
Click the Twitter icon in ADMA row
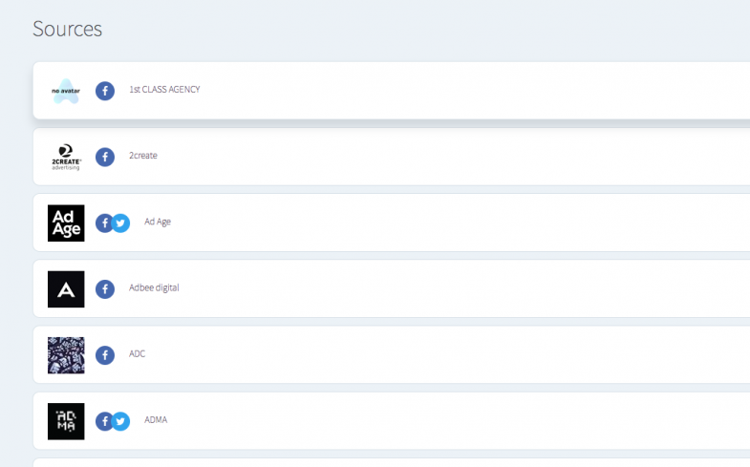[x=121, y=421]
